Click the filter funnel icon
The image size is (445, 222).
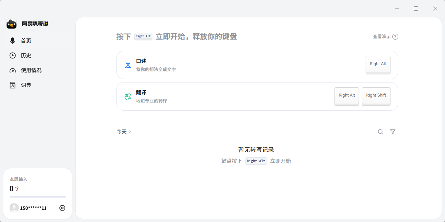click(x=393, y=132)
